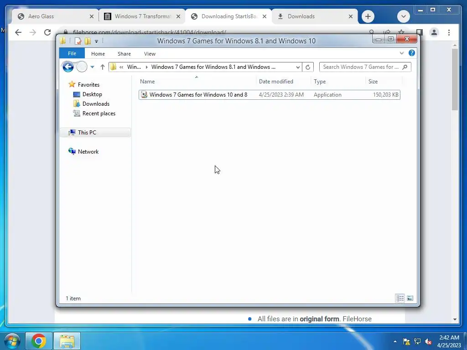Switch to Aero Glass Chrome tab
This screenshot has width=467, height=350.
tap(55, 16)
